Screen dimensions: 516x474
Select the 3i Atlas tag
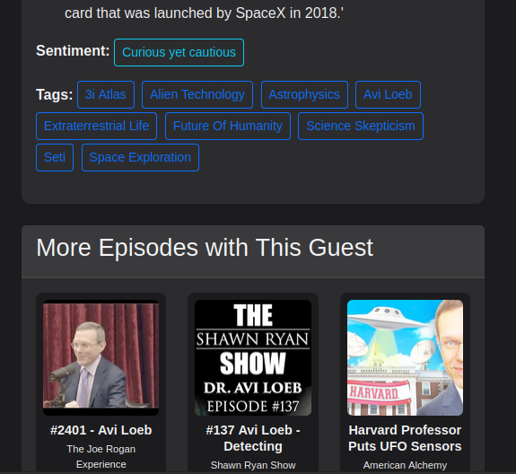[106, 94]
